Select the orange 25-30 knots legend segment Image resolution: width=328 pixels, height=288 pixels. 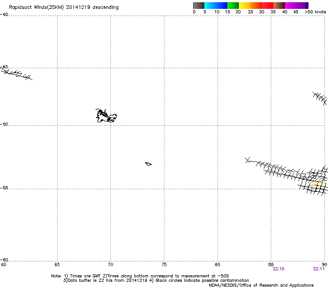tap(256, 5)
